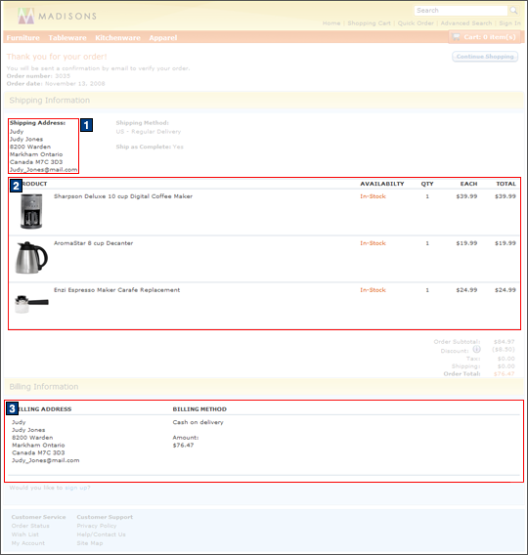Screen dimensions: 528x555
Task: Click the US - Regular Delivery text
Action: pyautogui.click(x=149, y=132)
